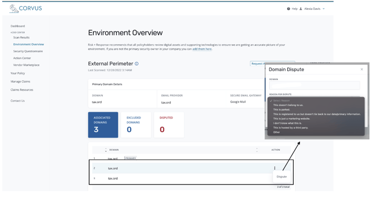This screenshot has width=372, height=198.
Task: Go to Security Questionnaire sidebar item
Action: click(28, 51)
